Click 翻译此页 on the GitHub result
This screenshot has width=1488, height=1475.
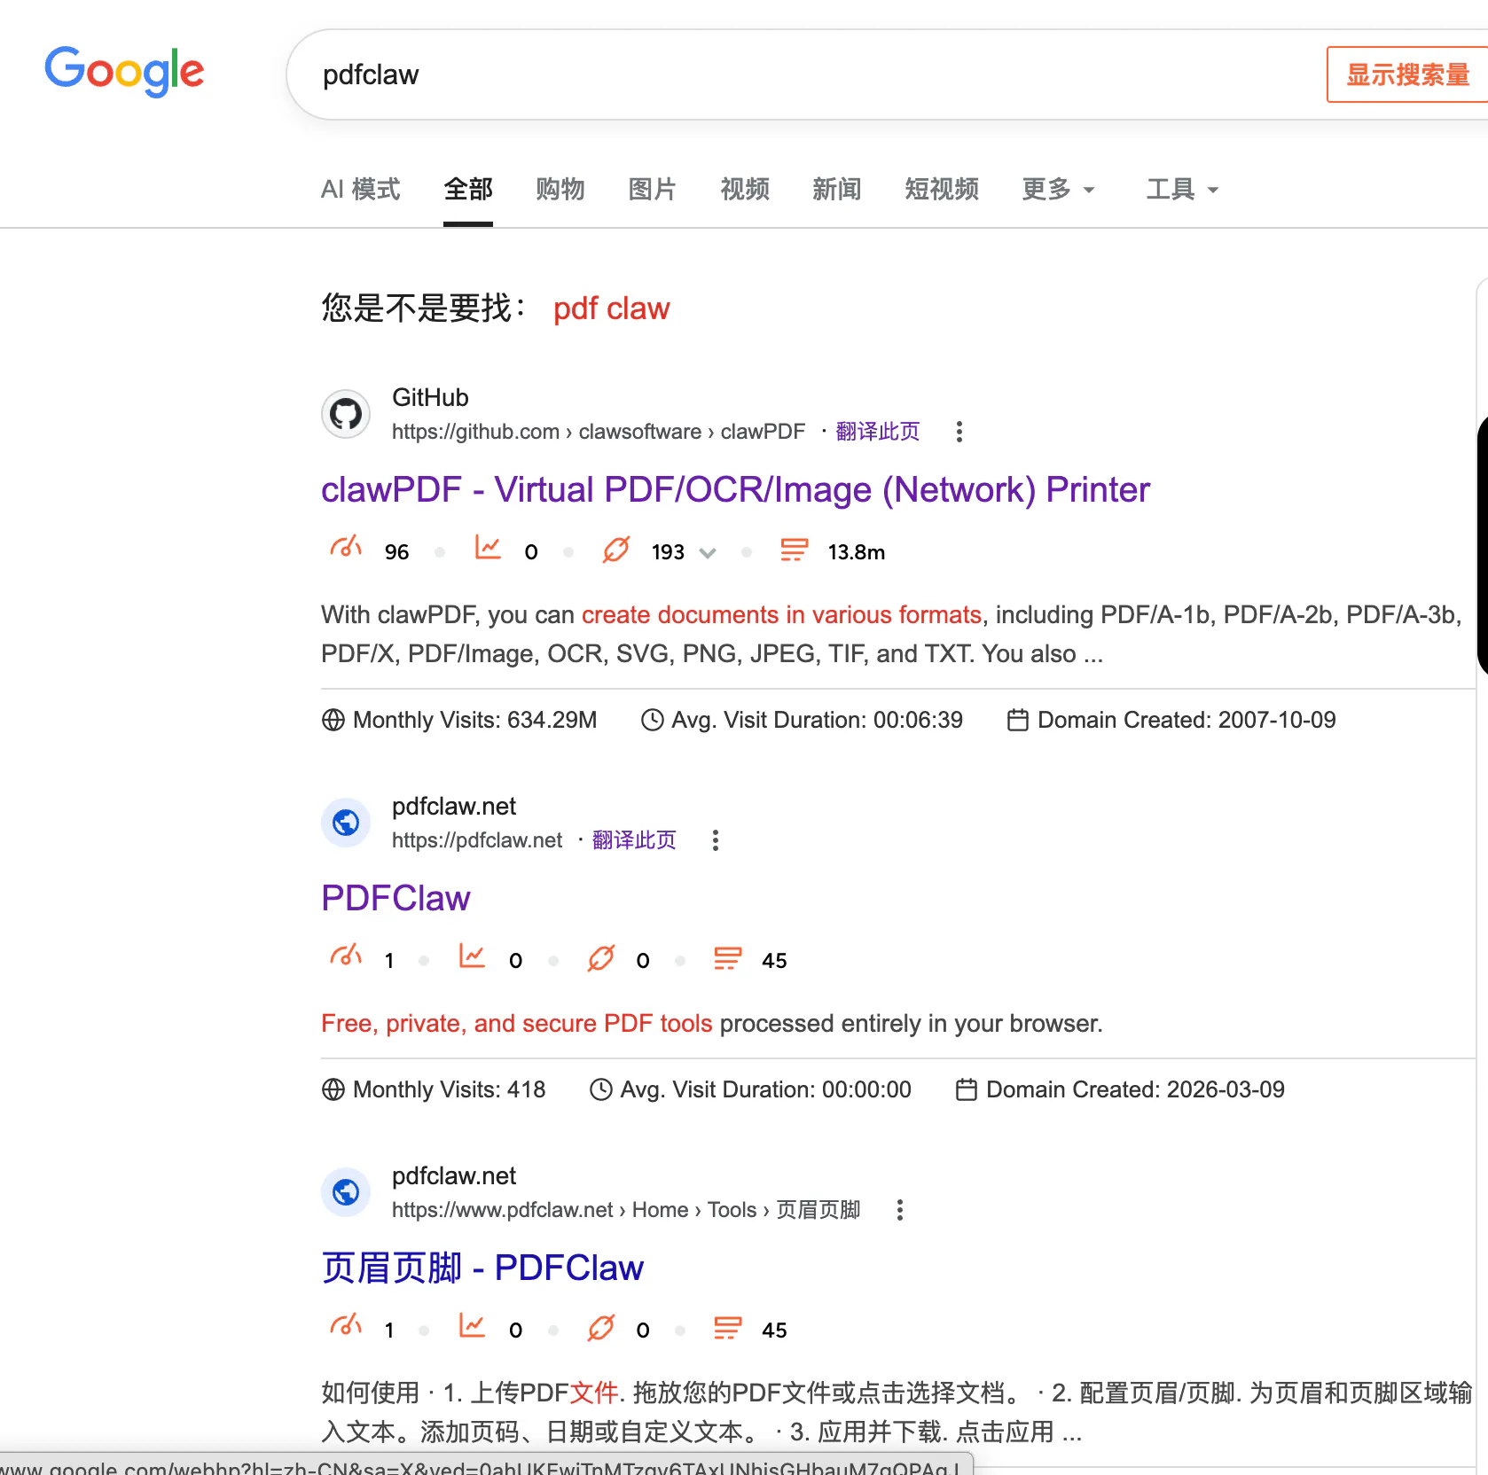pyautogui.click(x=878, y=432)
